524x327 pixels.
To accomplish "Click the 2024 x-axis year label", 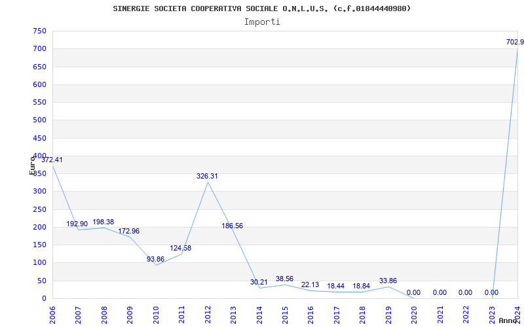I will (517, 315).
